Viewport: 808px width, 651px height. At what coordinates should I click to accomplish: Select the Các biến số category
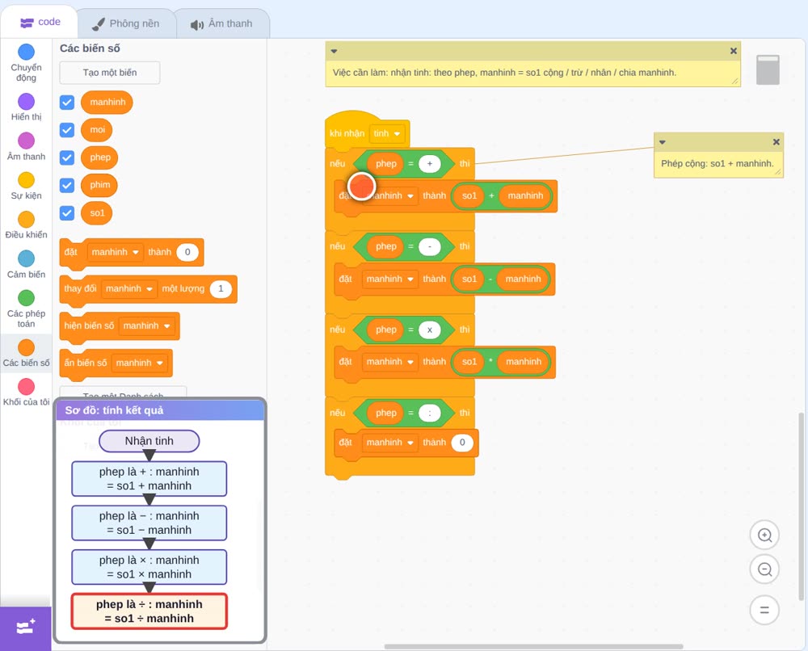click(x=26, y=353)
